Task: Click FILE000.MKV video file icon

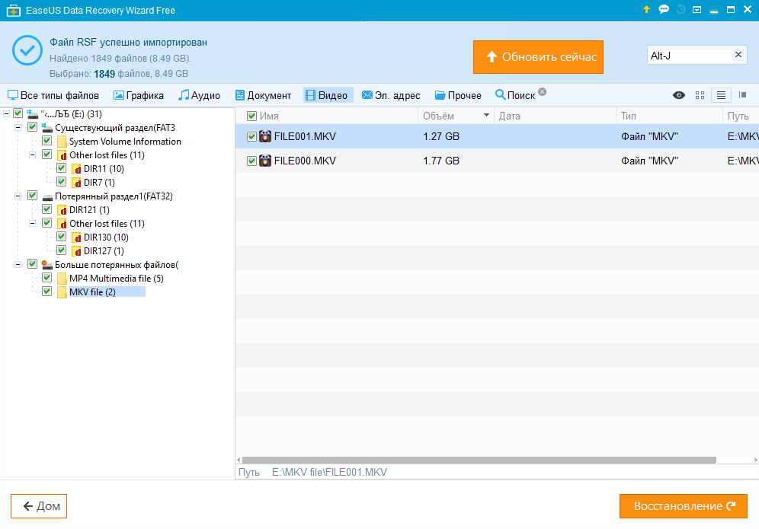Action: [264, 161]
